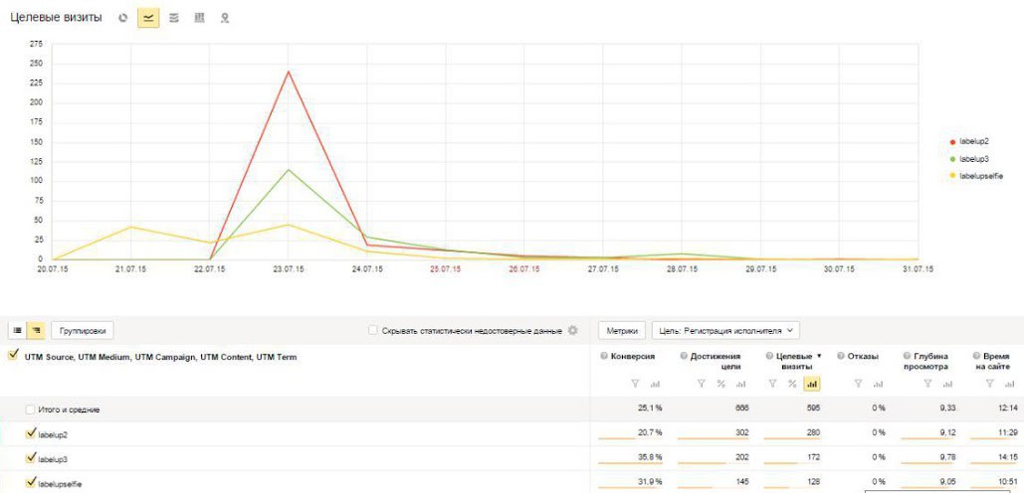Open the 'Цель: Регистрация исполнителя' dropdown
This screenshot has width=1024, height=493.
(725, 331)
